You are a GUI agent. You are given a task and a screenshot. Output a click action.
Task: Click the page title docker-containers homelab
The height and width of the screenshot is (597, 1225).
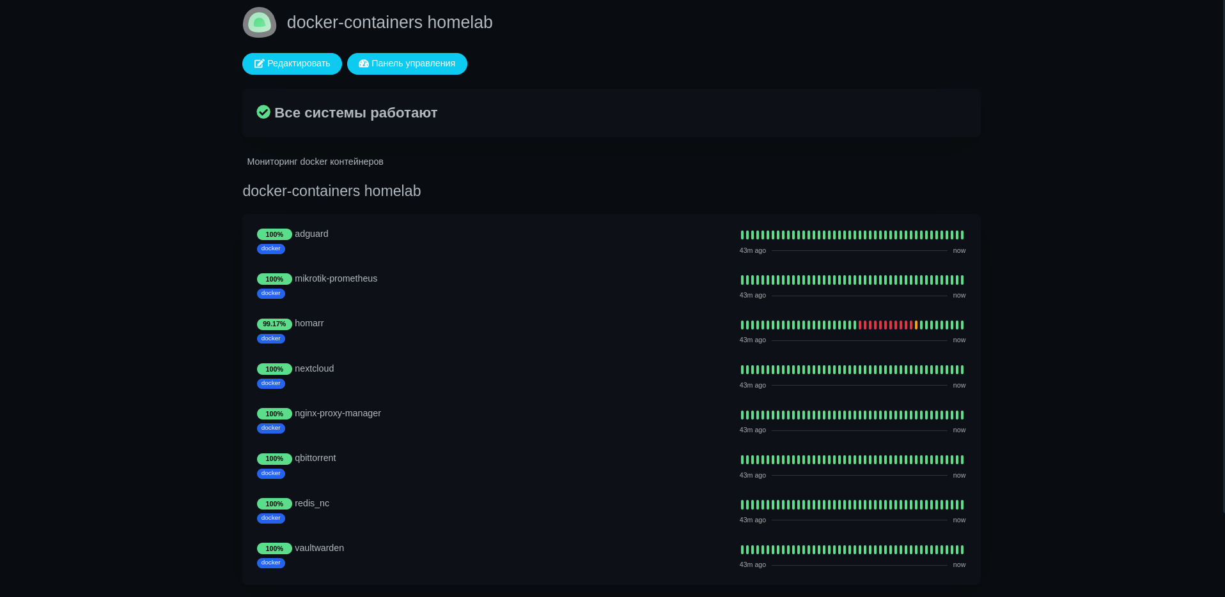(390, 22)
